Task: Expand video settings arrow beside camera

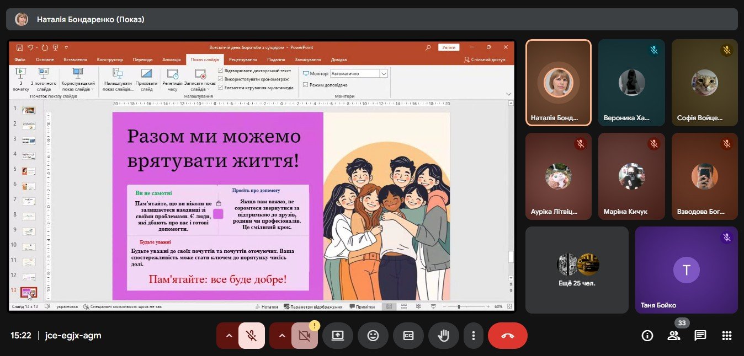Action: point(282,336)
